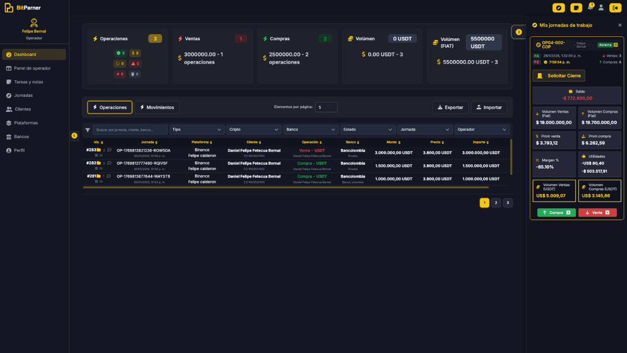Open Clientes in the sidebar
This screenshot has height=353, width=627.
coord(34,109)
